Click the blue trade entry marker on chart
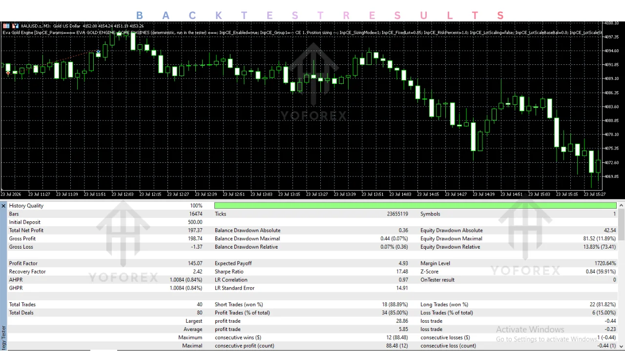The height and width of the screenshot is (351, 625). pos(98,52)
